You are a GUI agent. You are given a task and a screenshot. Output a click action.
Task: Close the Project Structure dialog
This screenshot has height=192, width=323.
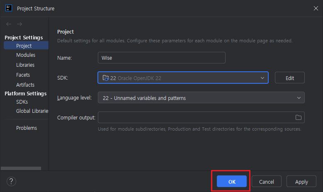click(x=315, y=8)
